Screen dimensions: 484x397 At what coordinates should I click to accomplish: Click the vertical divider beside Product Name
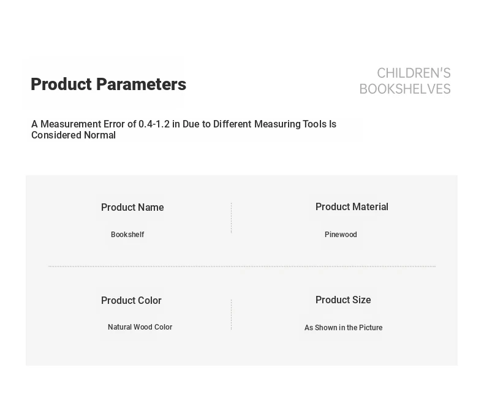click(x=231, y=218)
